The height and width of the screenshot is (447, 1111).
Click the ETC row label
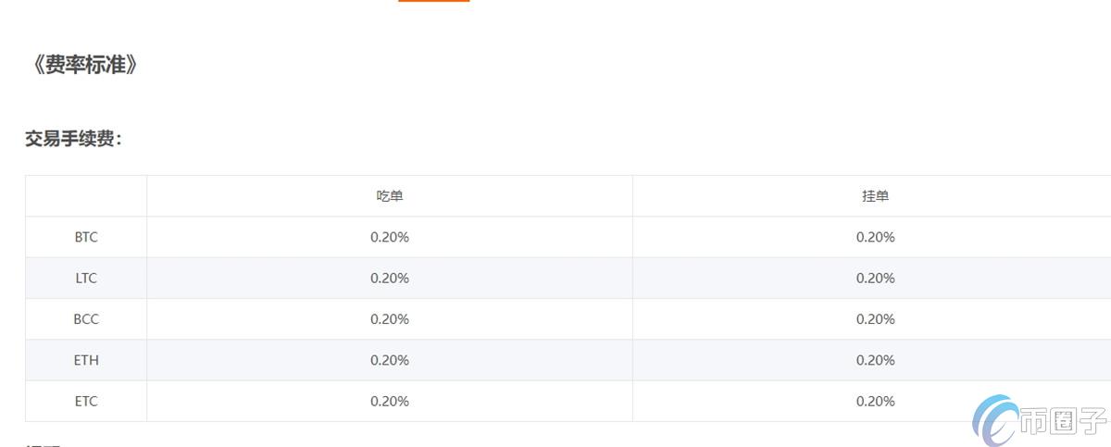pyautogui.click(x=86, y=401)
